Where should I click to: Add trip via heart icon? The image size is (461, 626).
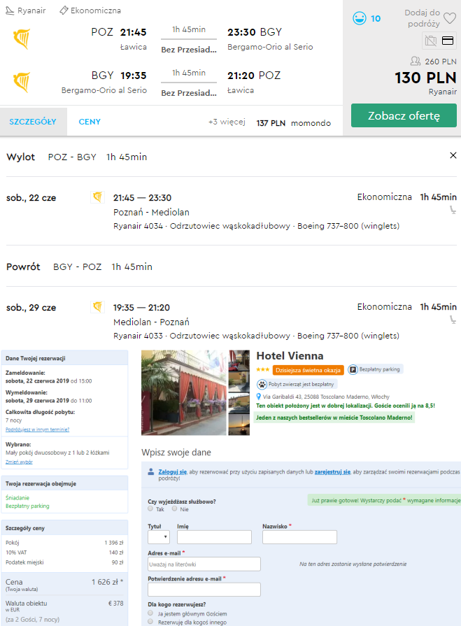(450, 18)
